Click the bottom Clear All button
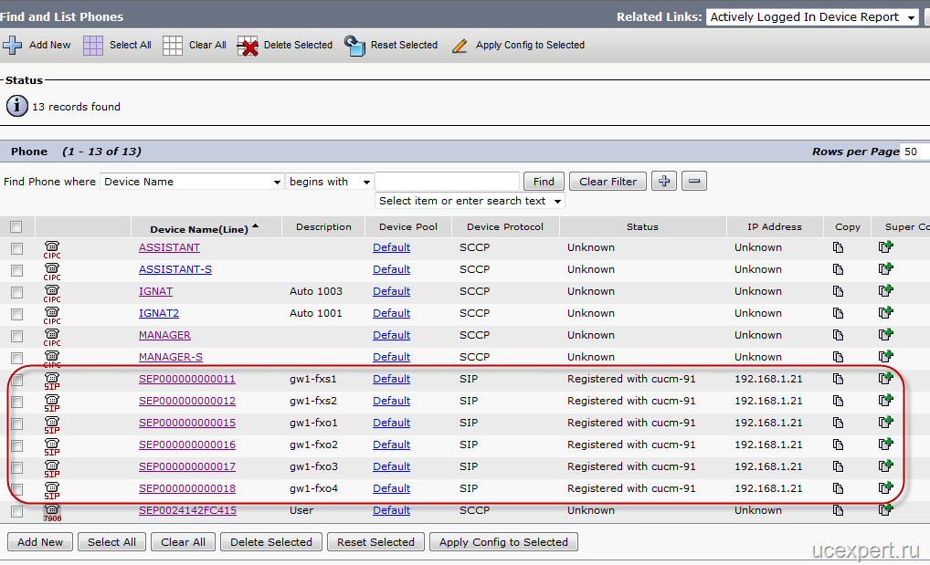 point(183,542)
